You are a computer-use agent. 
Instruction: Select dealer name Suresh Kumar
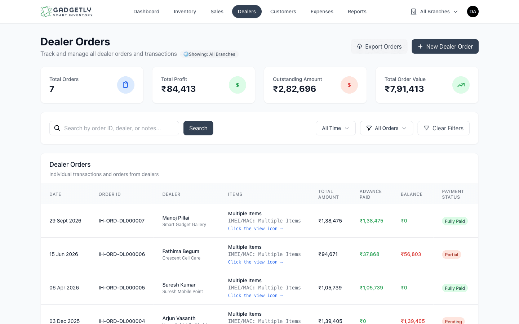click(179, 285)
